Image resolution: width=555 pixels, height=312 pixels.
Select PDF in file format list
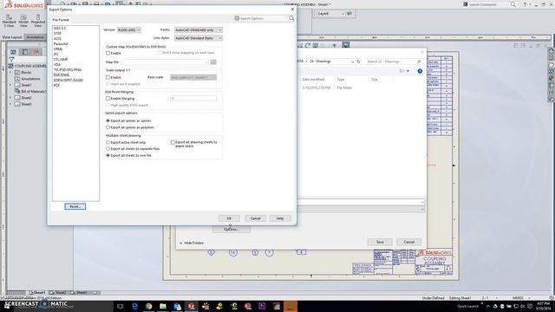click(56, 85)
